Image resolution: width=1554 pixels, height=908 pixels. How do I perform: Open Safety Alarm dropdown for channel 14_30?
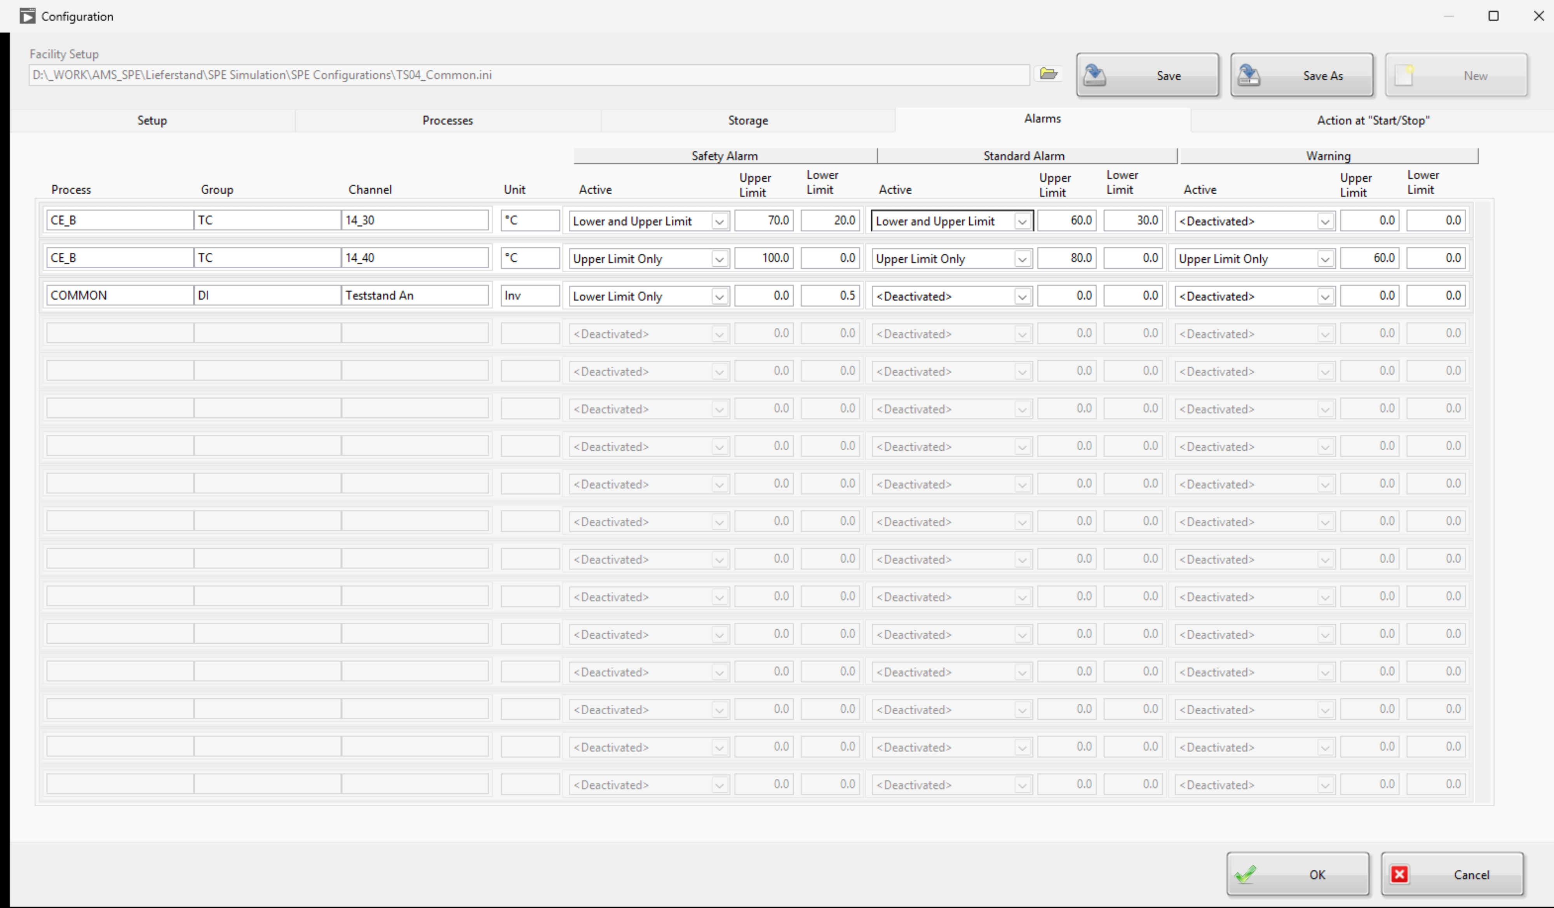click(x=719, y=221)
